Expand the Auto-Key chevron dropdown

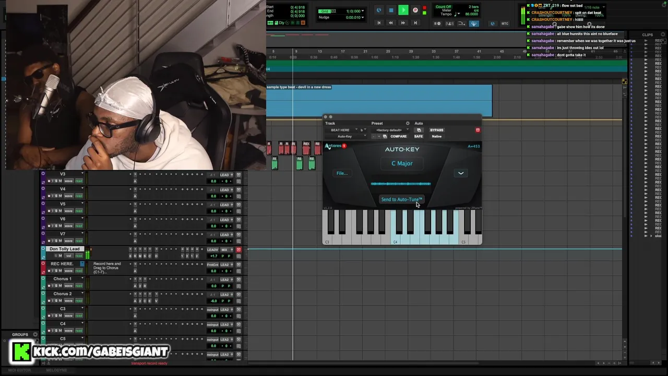(461, 173)
